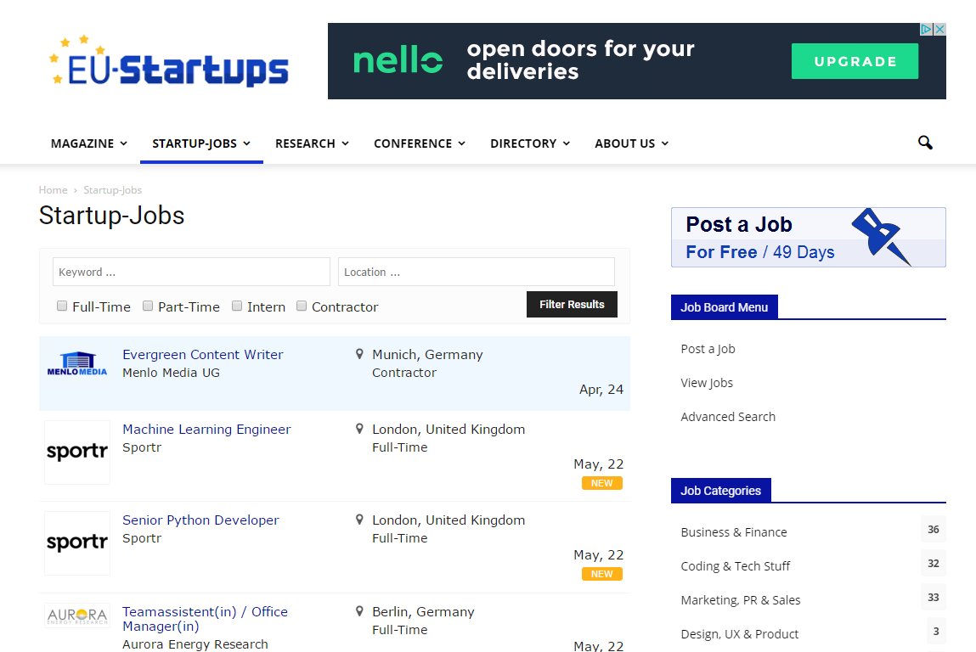
Task: Click the Apr, 24 date text
Action: coord(601,390)
